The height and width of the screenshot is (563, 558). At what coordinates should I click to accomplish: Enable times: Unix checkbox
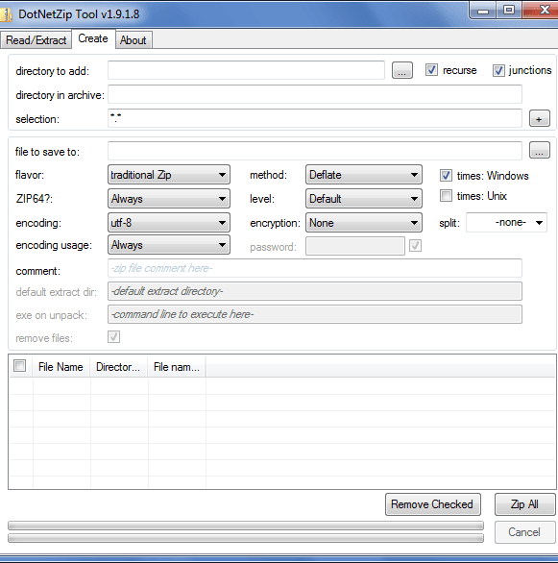click(446, 196)
